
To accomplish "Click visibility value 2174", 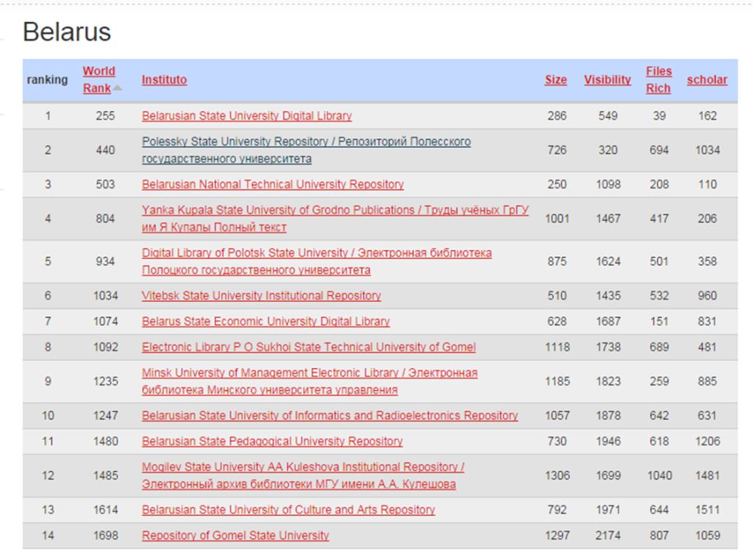I will (608, 536).
